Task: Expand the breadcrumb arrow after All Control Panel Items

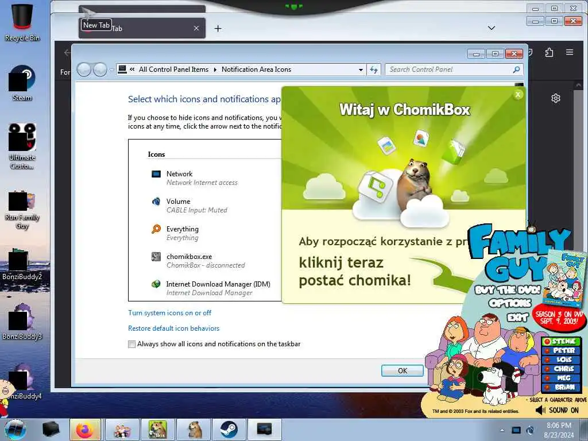Action: tap(215, 69)
